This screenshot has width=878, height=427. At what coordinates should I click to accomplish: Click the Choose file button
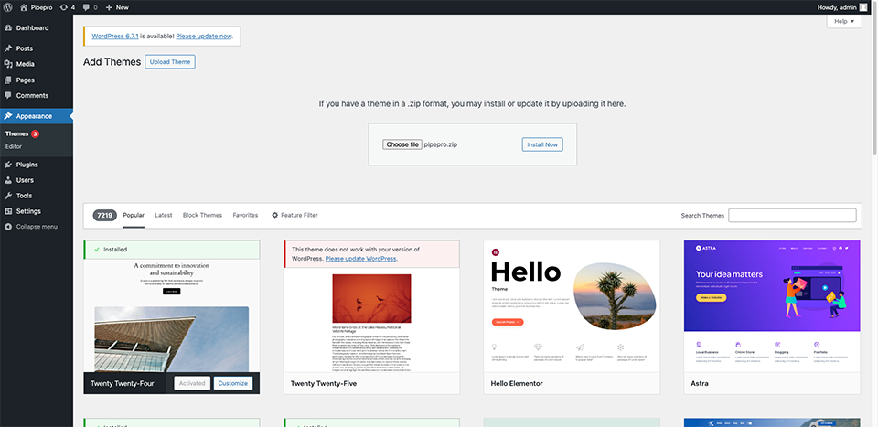tap(402, 144)
